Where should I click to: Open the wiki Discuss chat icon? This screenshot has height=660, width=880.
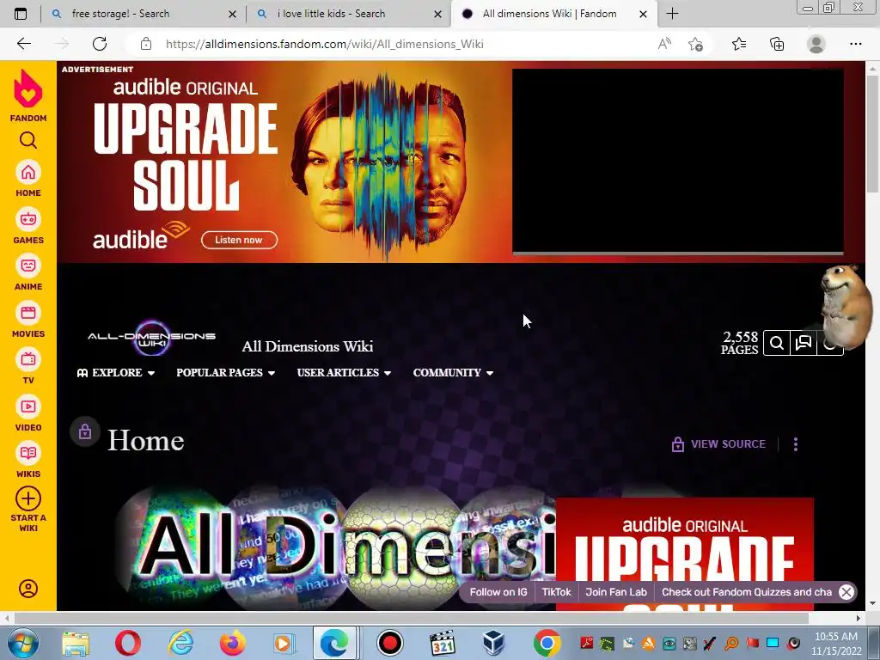coord(804,342)
